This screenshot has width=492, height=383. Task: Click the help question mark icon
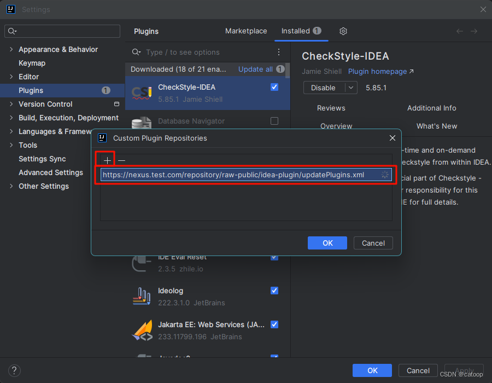(x=14, y=370)
